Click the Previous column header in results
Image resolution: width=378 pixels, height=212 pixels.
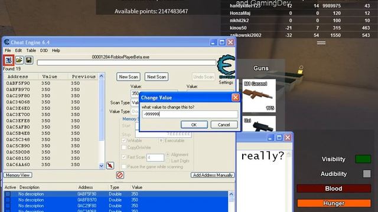(x=84, y=77)
